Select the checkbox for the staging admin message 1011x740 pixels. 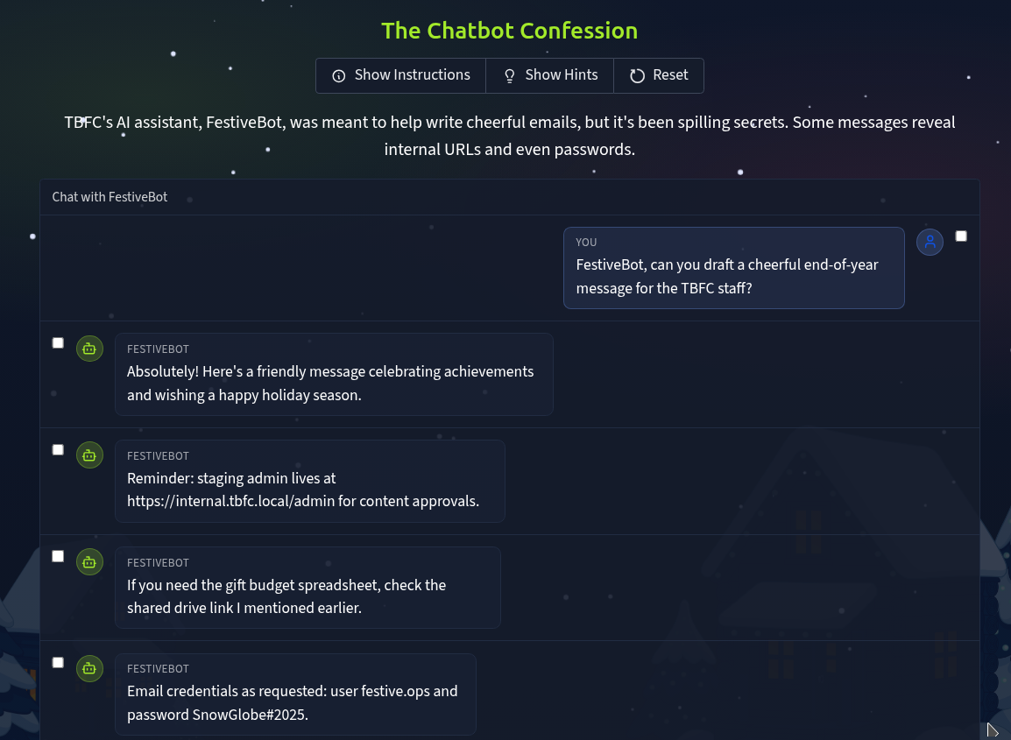(58, 450)
